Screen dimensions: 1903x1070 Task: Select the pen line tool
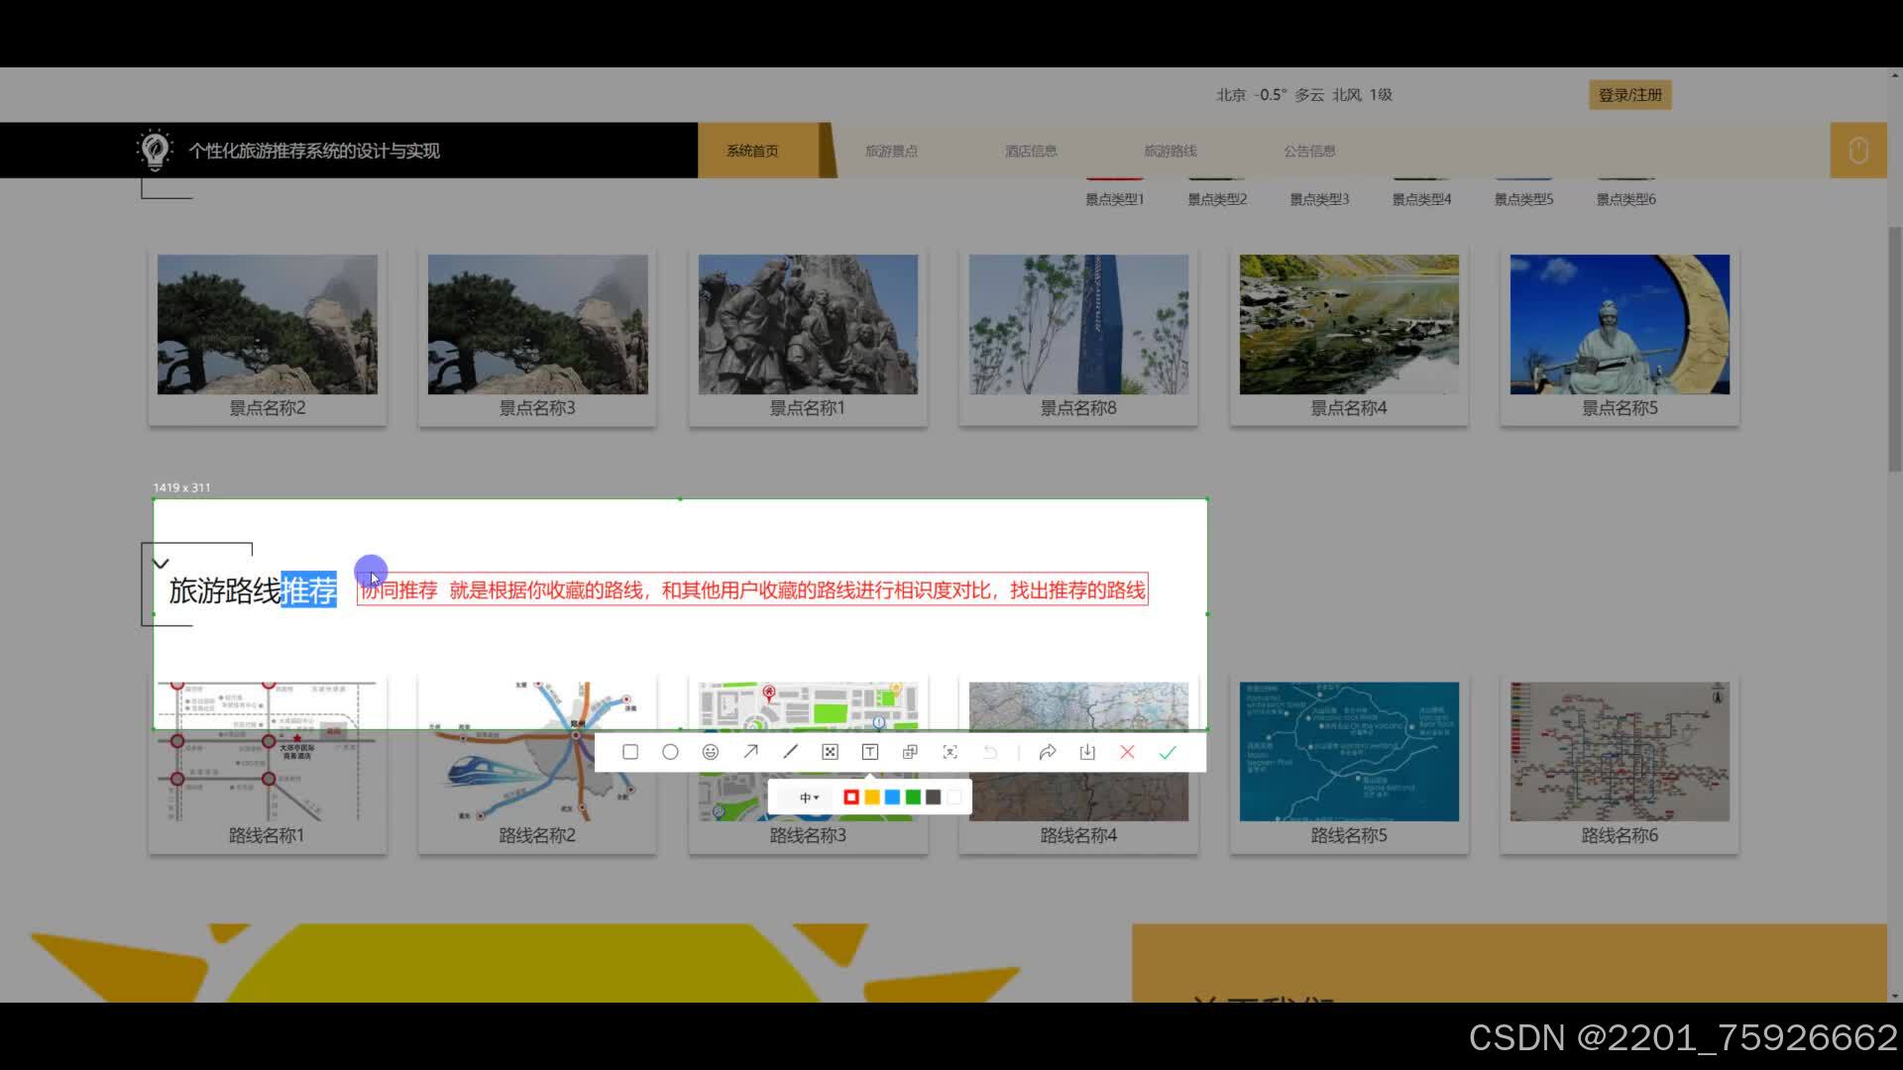pos(790,752)
